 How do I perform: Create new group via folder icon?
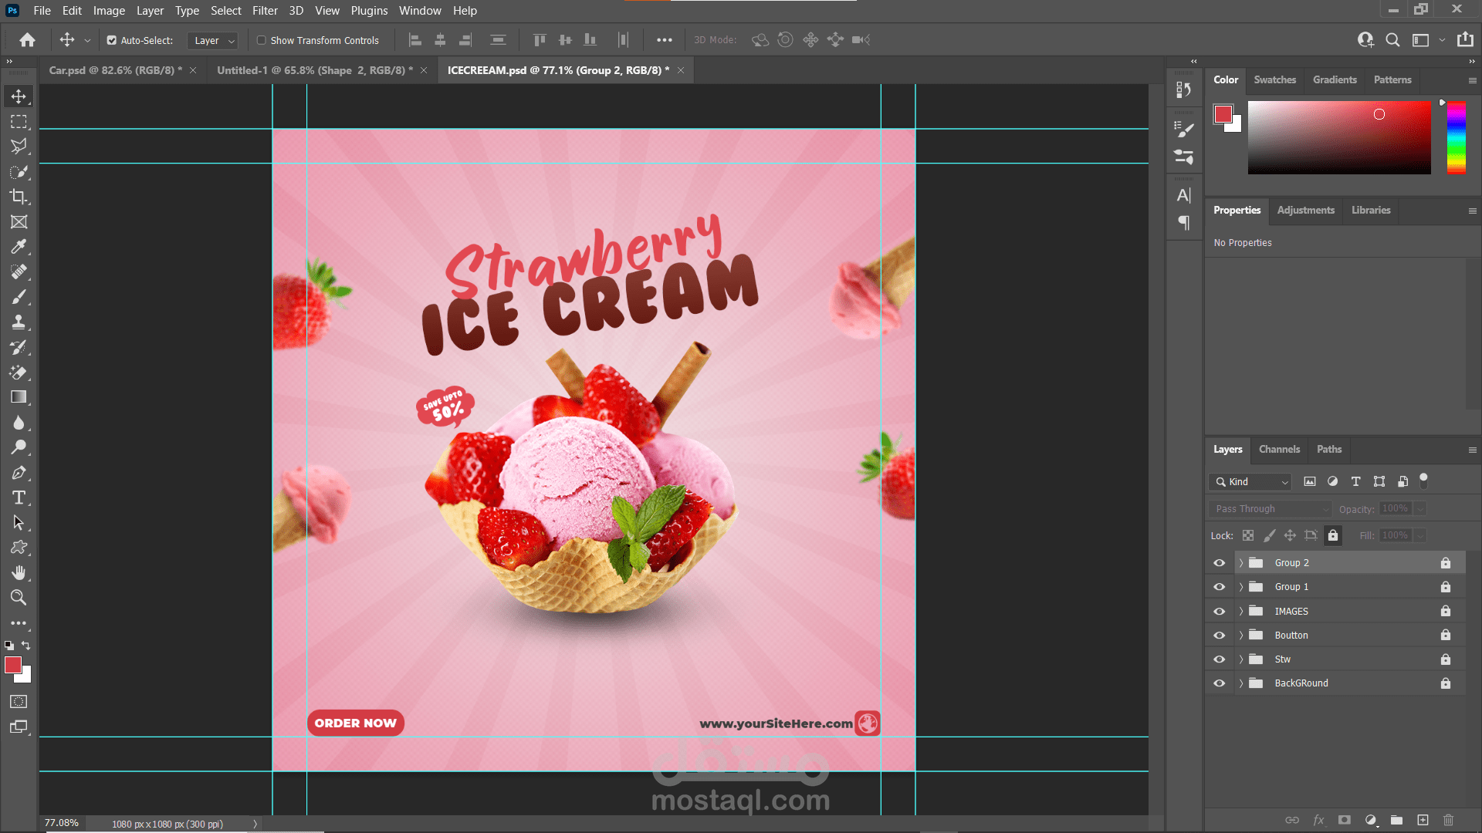pyautogui.click(x=1396, y=820)
